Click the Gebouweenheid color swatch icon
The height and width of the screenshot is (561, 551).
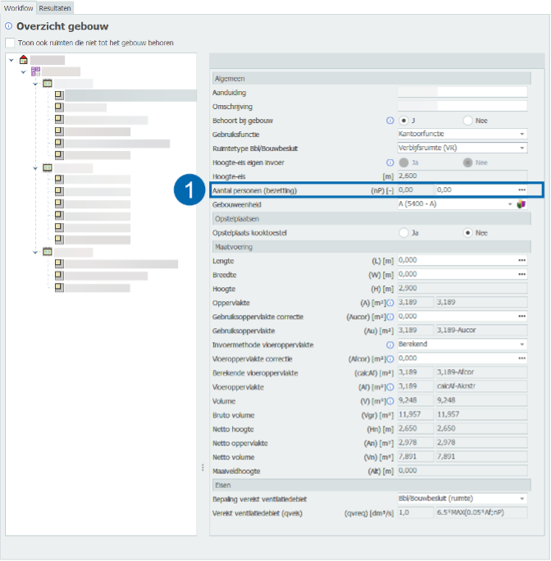[520, 204]
